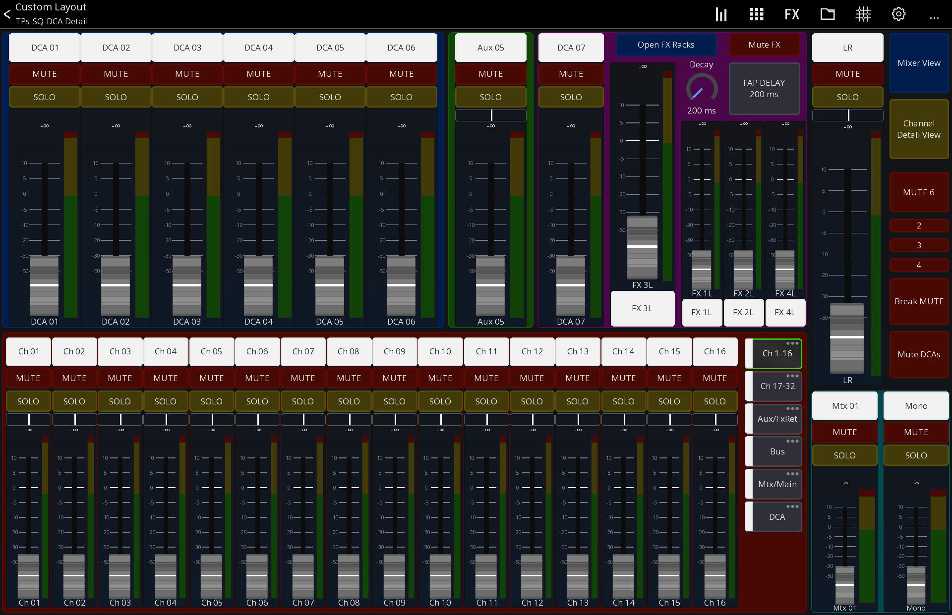Click the Mute DCAs button
This screenshot has width=952, height=615.
(x=919, y=354)
